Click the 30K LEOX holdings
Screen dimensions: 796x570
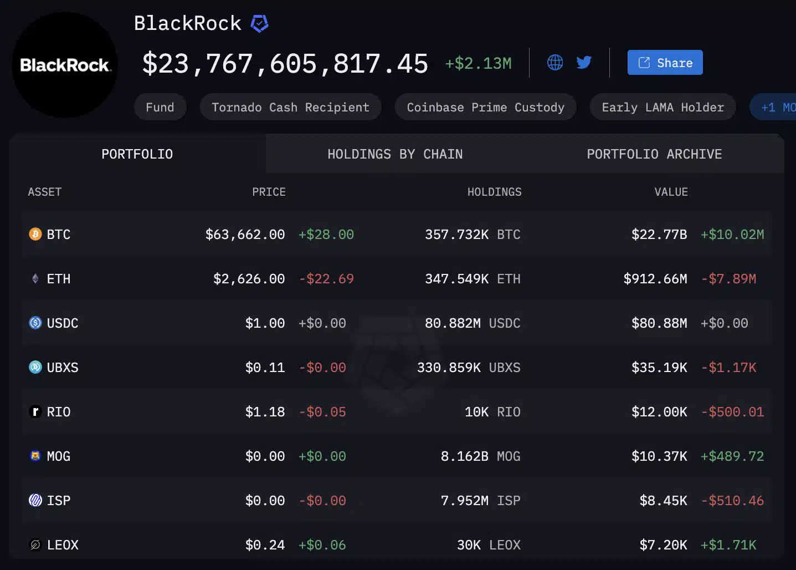(489, 545)
